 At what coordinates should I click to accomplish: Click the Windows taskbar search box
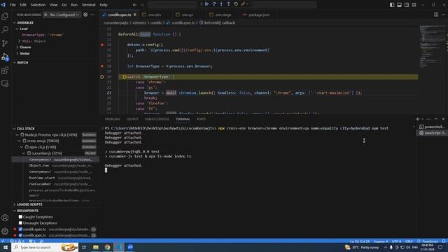pyautogui.click(x=45, y=247)
